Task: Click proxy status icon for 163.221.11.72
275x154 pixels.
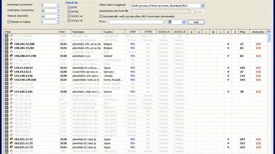Action: tap(12, 143)
